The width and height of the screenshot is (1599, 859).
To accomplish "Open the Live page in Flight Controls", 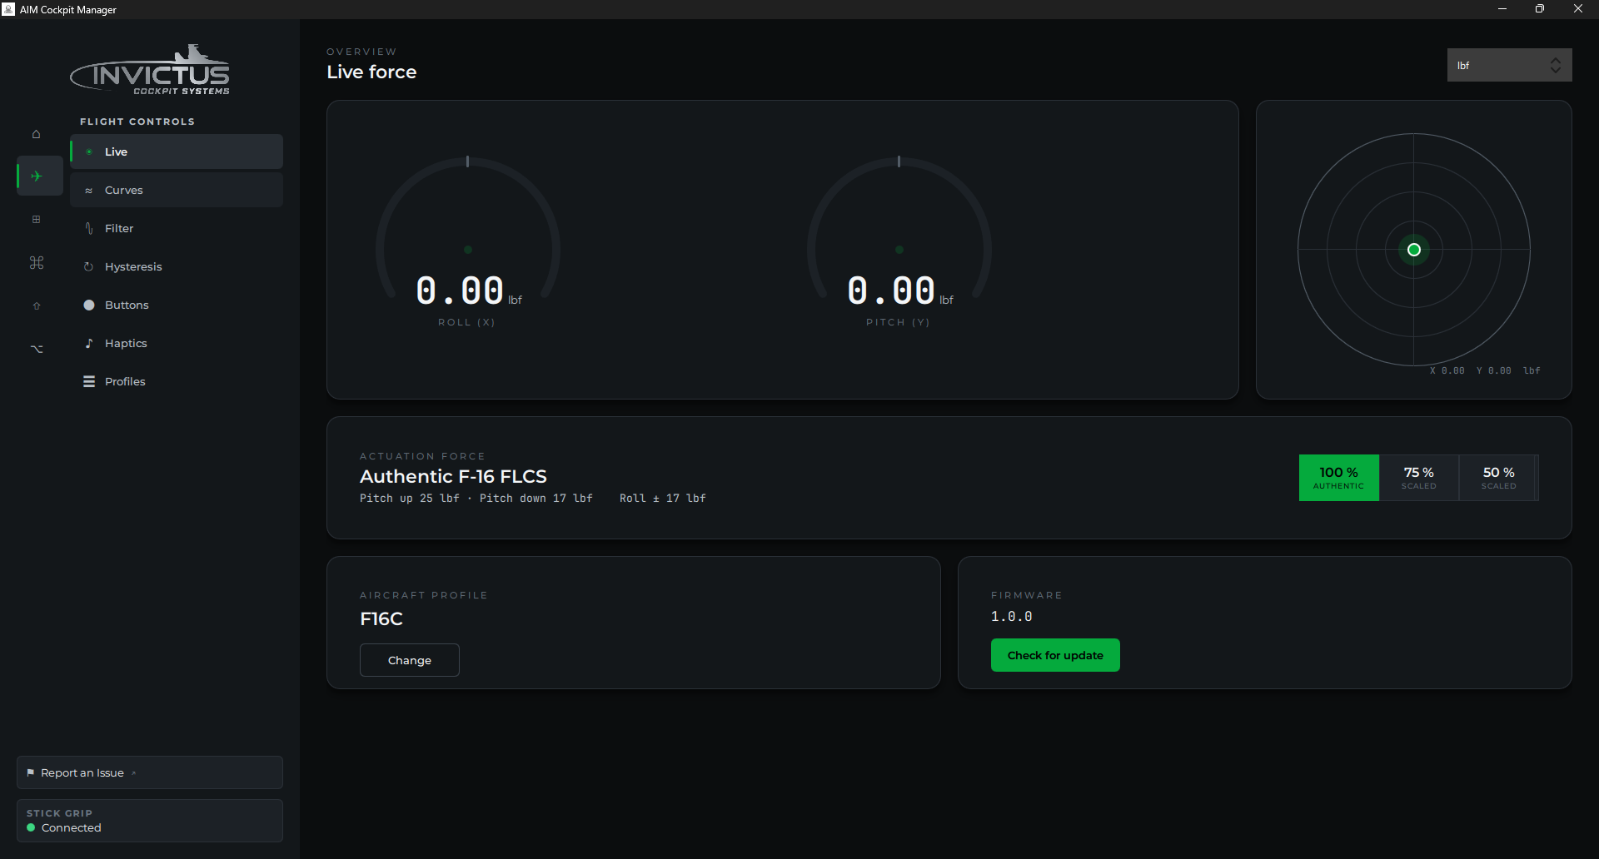I will [x=177, y=151].
